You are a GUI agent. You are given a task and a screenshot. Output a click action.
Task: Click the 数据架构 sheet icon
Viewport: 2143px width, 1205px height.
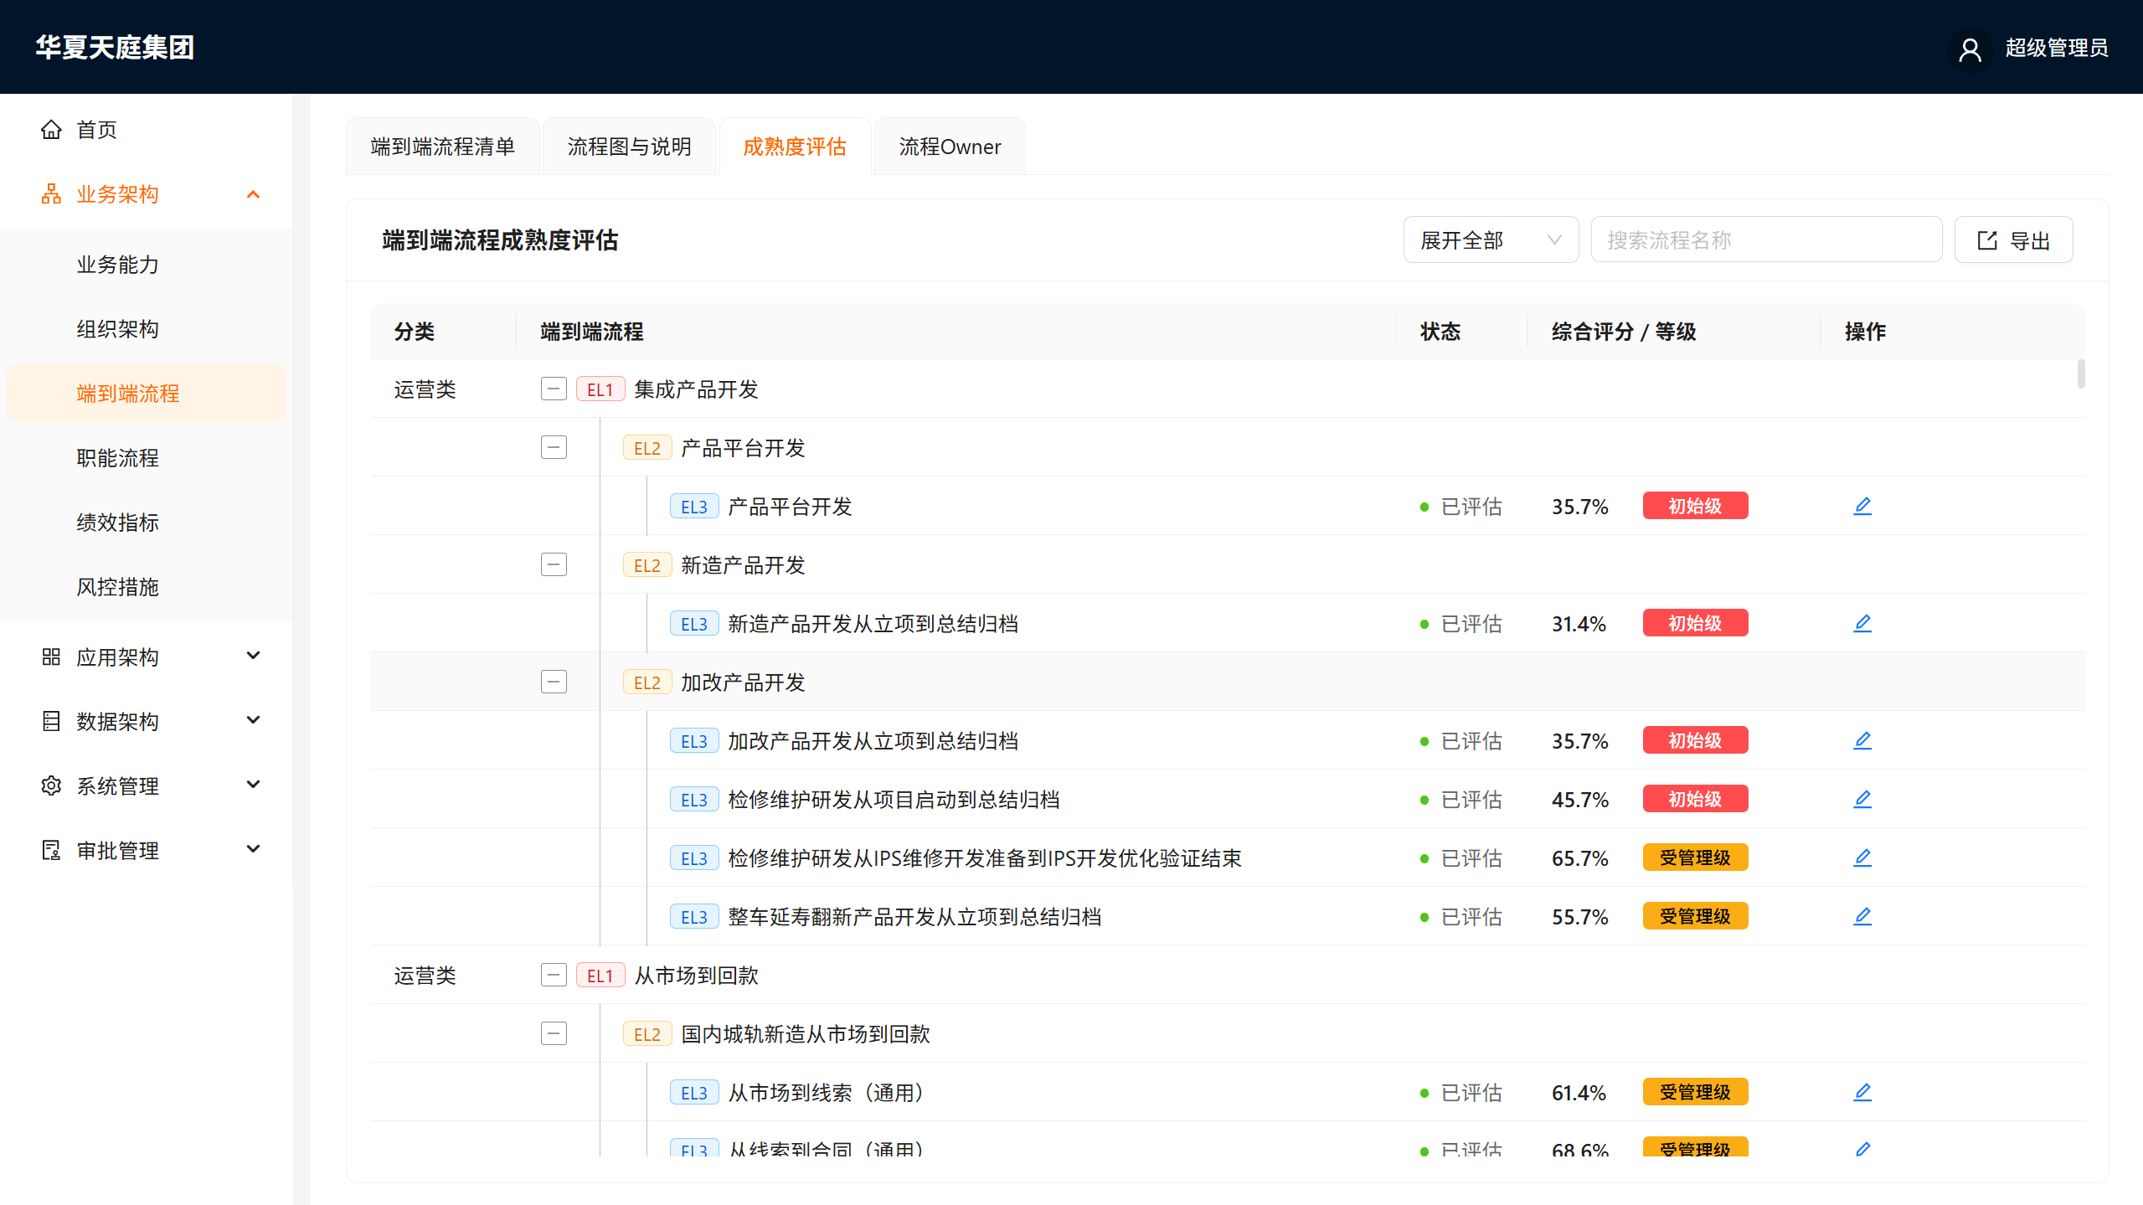tap(51, 721)
